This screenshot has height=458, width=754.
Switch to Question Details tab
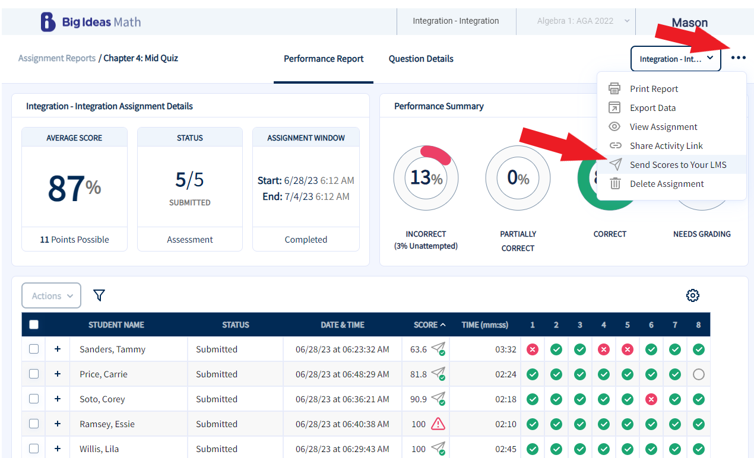pos(421,59)
